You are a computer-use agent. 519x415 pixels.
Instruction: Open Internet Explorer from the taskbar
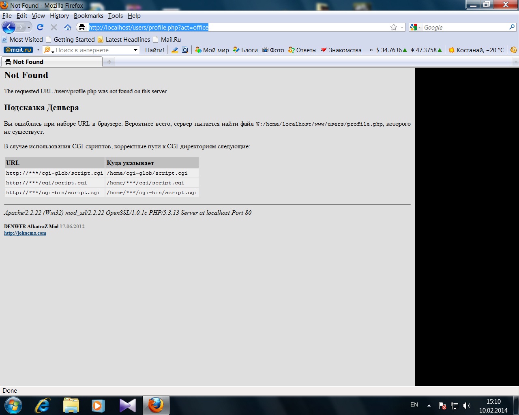pyautogui.click(x=42, y=405)
